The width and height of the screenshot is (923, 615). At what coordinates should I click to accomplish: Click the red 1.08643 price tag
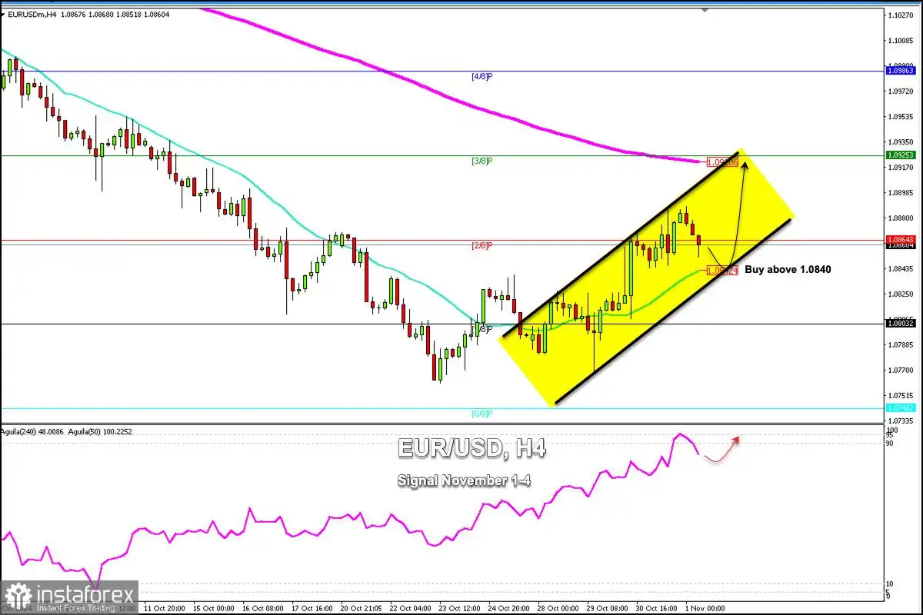point(901,240)
